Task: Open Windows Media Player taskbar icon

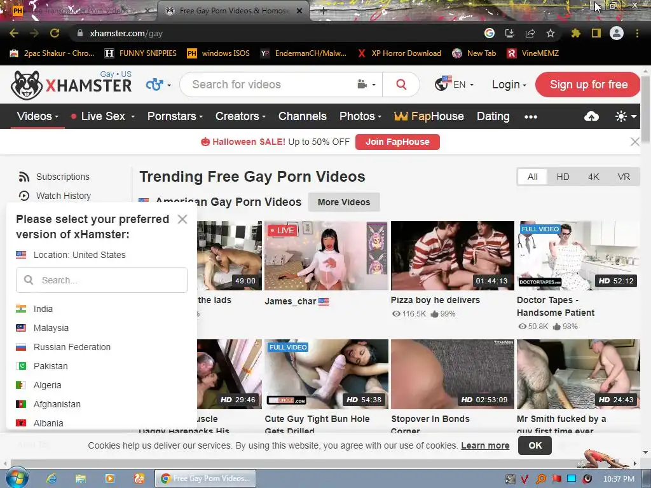Action: point(110,478)
